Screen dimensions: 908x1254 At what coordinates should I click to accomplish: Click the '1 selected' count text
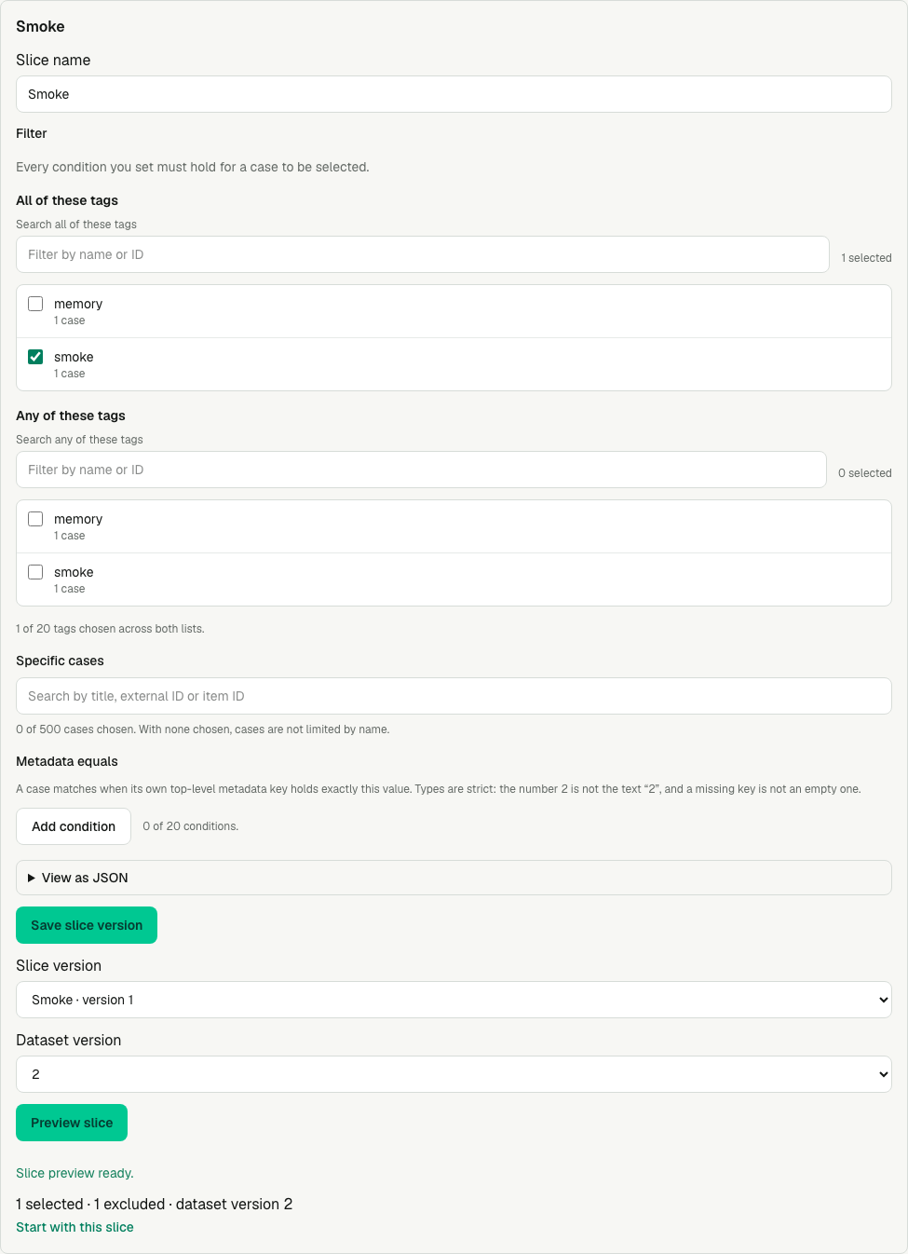pos(866,258)
